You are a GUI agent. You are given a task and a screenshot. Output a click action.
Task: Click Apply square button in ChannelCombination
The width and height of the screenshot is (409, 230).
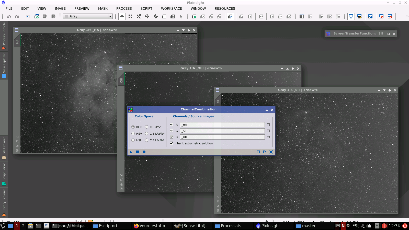coord(138,152)
